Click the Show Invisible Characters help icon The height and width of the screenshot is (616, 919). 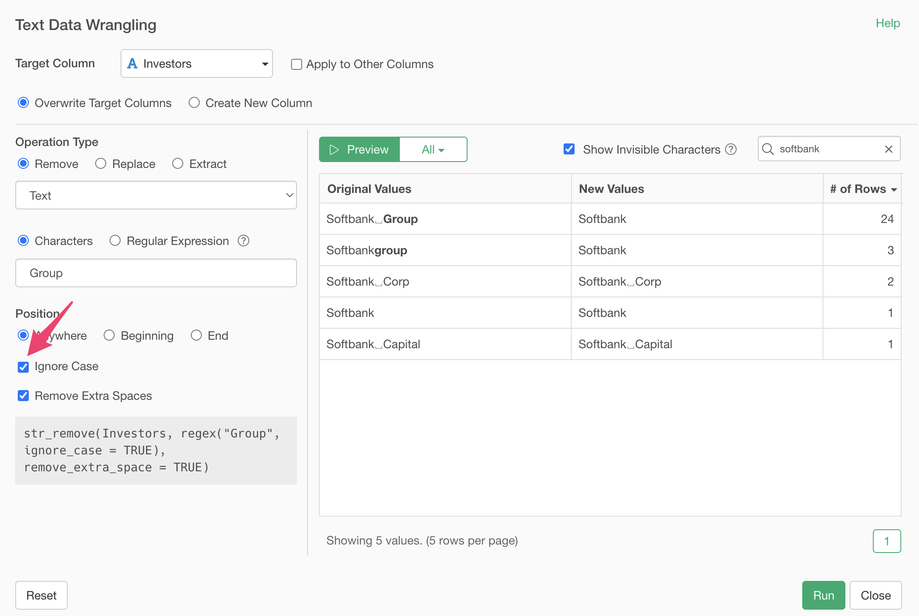pos(731,149)
